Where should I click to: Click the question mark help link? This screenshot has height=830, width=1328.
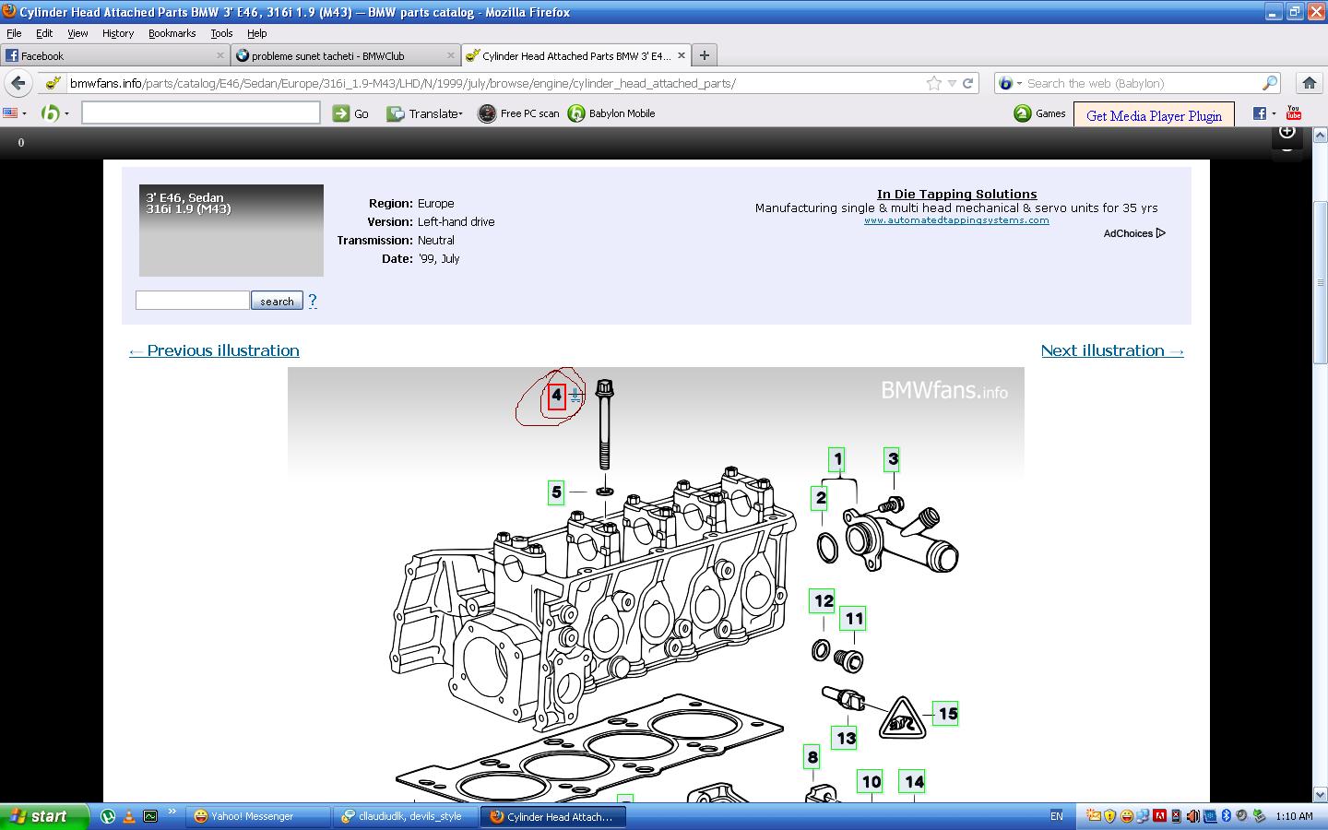[312, 301]
